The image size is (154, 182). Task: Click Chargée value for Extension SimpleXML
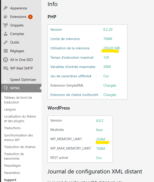[x=110, y=85]
